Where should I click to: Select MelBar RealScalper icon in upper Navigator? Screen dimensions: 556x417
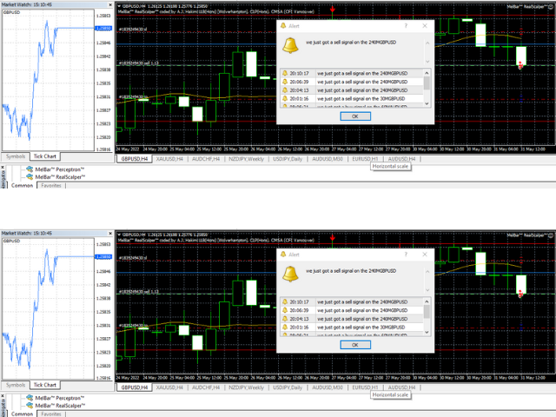coord(30,177)
